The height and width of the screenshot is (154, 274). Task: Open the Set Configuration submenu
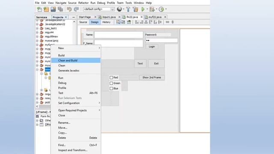(76, 103)
